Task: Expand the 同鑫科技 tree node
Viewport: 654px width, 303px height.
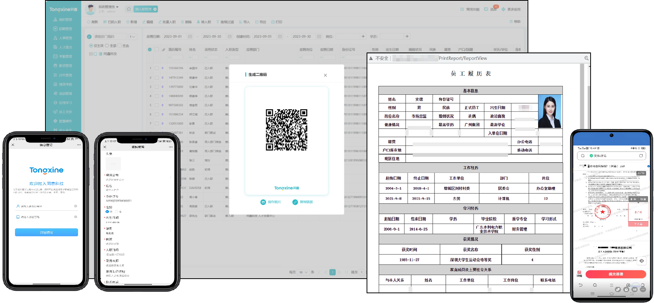Action: 90,54
